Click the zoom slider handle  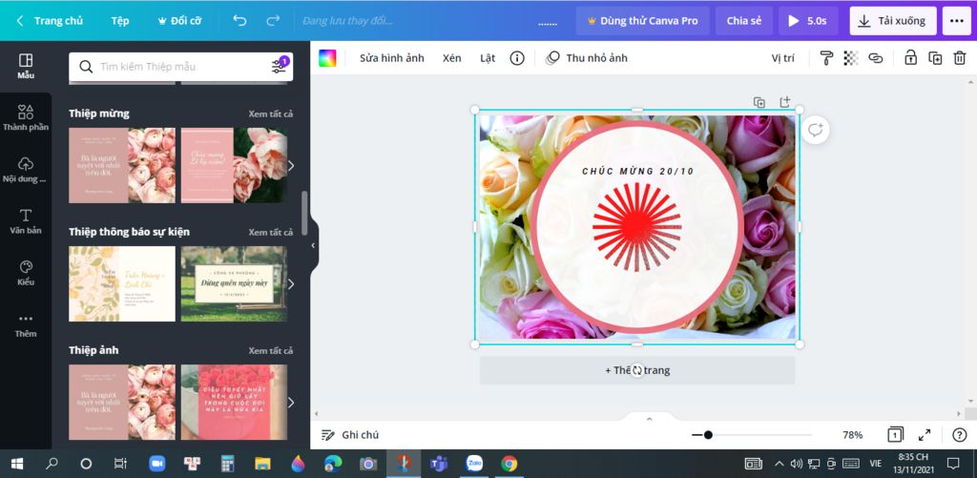(708, 435)
